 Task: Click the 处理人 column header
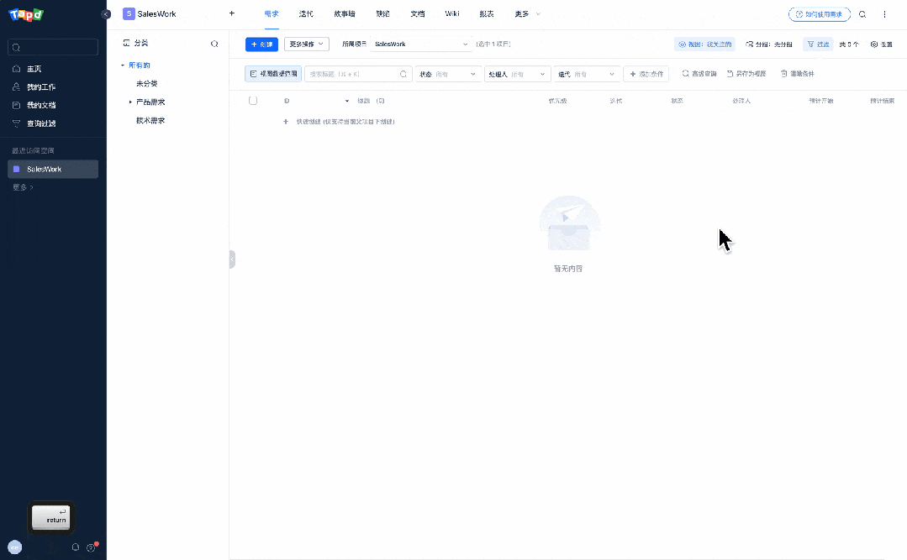[x=741, y=101]
